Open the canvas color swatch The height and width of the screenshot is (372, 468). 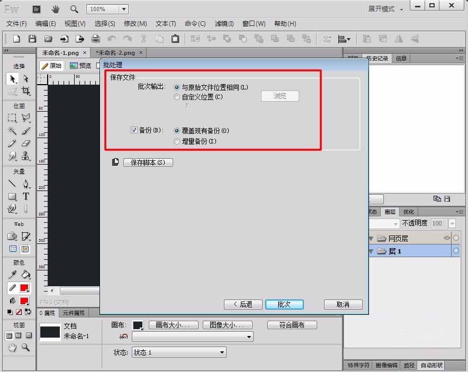[138, 324]
